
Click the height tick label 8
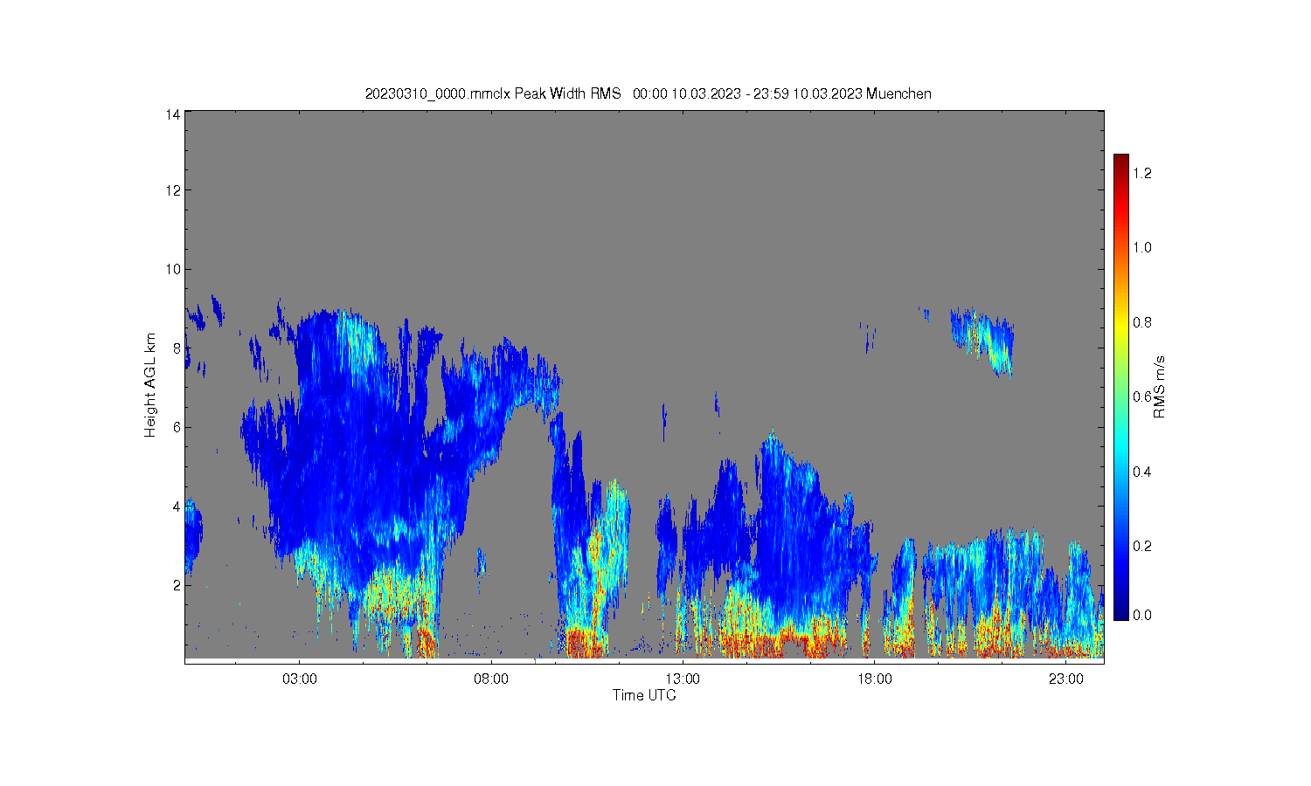pyautogui.click(x=177, y=348)
